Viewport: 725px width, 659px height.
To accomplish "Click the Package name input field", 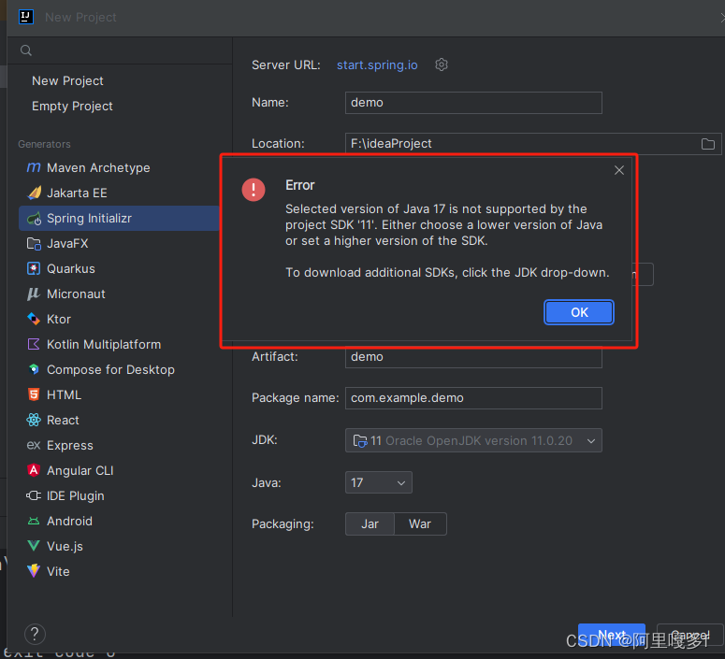I will (x=473, y=398).
